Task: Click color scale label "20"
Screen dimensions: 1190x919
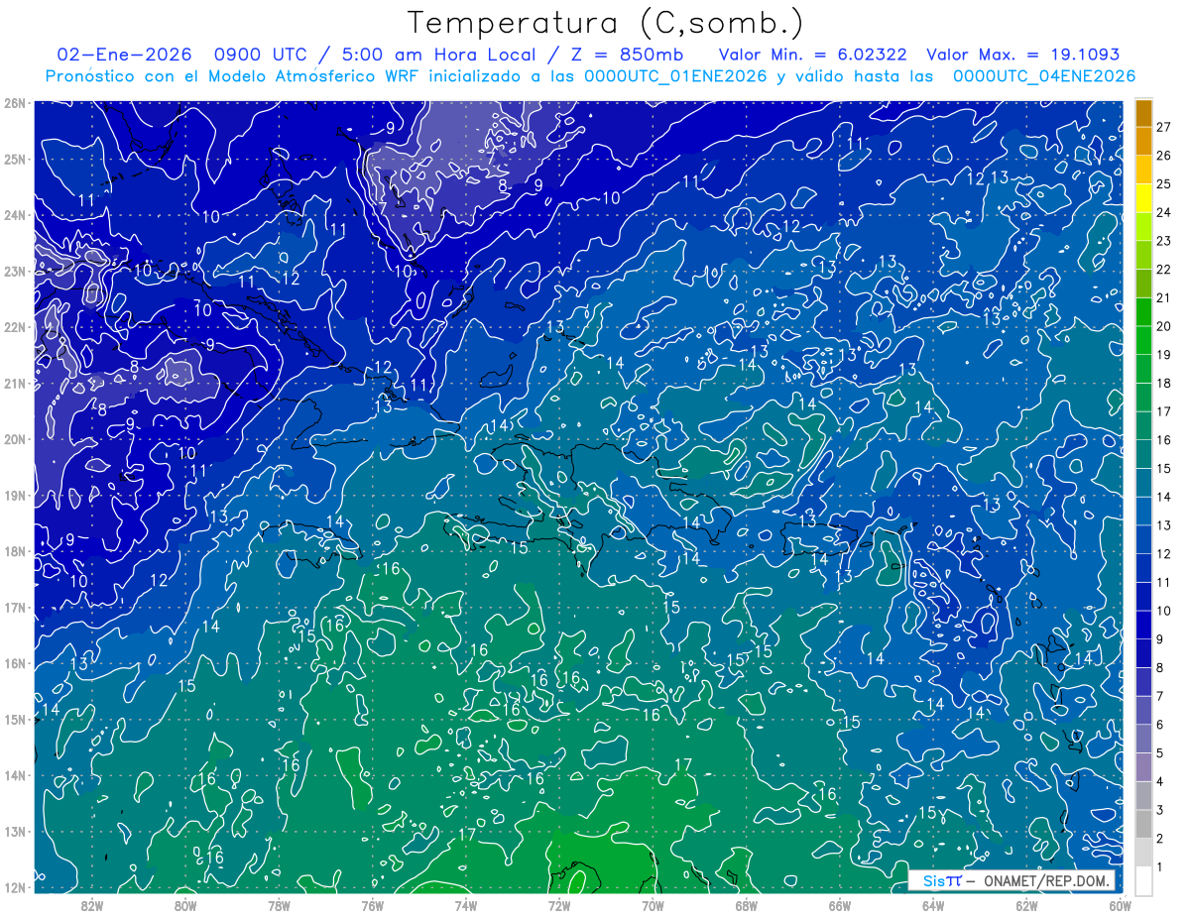Action: click(x=1164, y=326)
